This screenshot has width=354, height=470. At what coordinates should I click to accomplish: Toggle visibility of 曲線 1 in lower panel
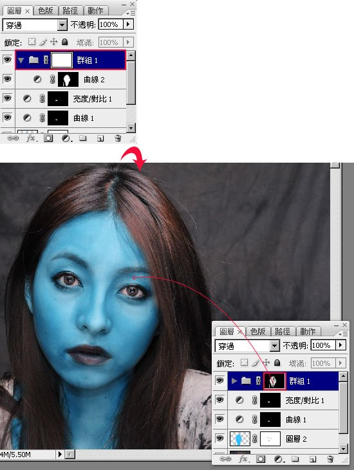coord(219,419)
